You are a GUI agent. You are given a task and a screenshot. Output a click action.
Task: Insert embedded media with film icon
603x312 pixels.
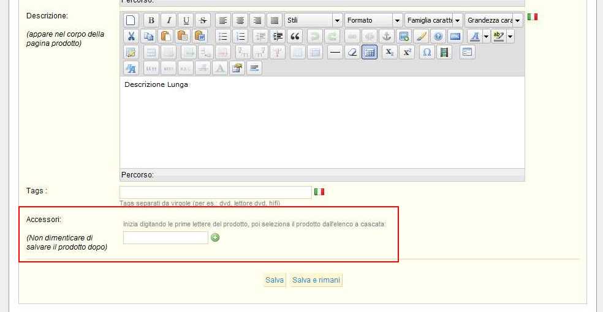444,53
